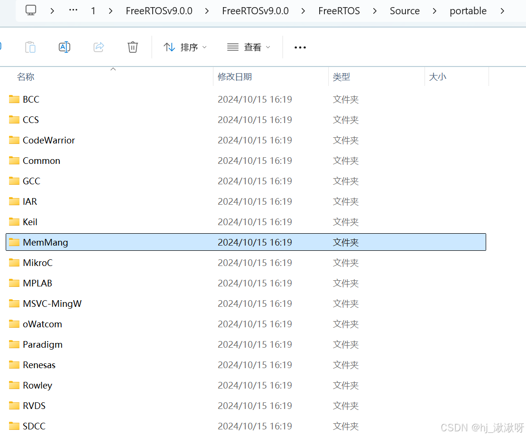The width and height of the screenshot is (526, 437).
Task: Select the Keil folder icon
Action: pos(14,222)
